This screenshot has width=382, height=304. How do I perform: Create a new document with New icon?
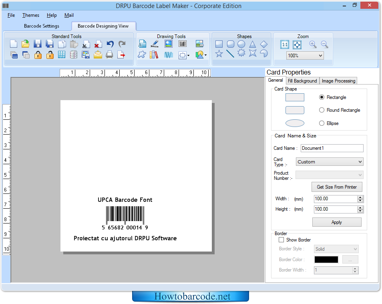[x=14, y=44]
